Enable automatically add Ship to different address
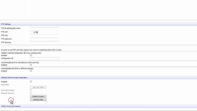Image resolution: width=197 pixels, height=111 pixels. click(31, 71)
